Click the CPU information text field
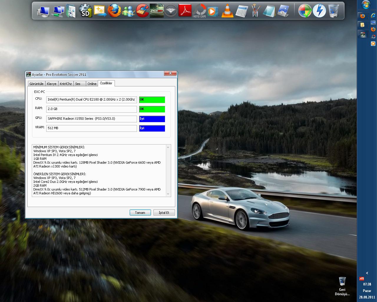This screenshot has width=377, height=302. pyautogui.click(x=91, y=100)
